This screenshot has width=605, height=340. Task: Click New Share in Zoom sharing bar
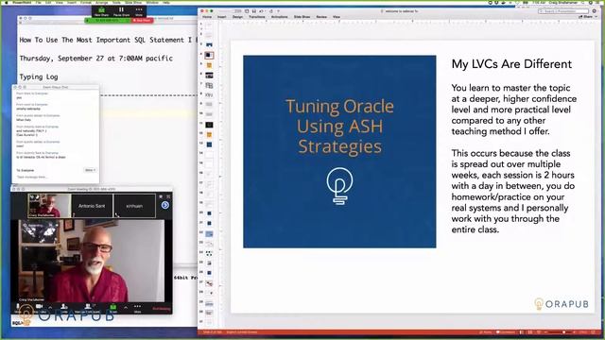coord(101,10)
